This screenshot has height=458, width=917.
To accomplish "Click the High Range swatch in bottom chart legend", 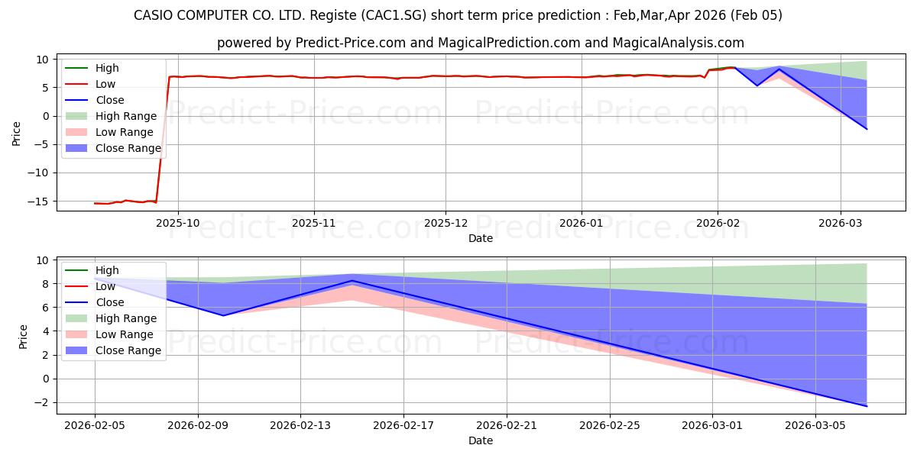I will [x=78, y=319].
